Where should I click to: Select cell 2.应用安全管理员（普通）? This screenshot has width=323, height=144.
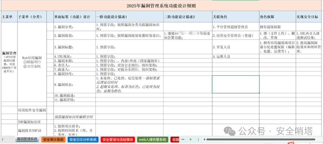point(236,35)
